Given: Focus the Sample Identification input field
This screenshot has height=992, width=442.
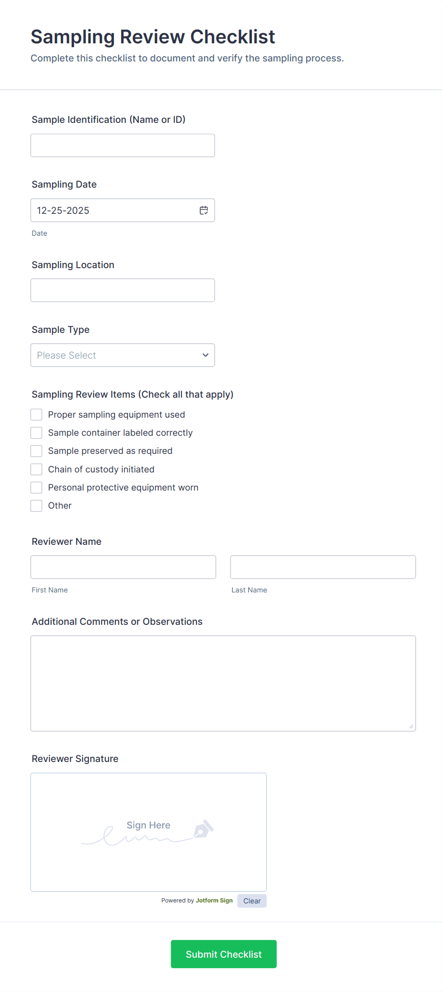Looking at the screenshot, I should coord(123,145).
